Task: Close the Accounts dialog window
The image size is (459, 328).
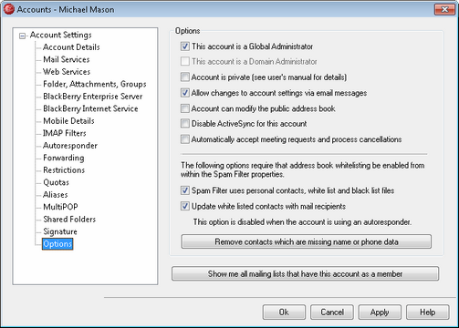Action: 444,9
